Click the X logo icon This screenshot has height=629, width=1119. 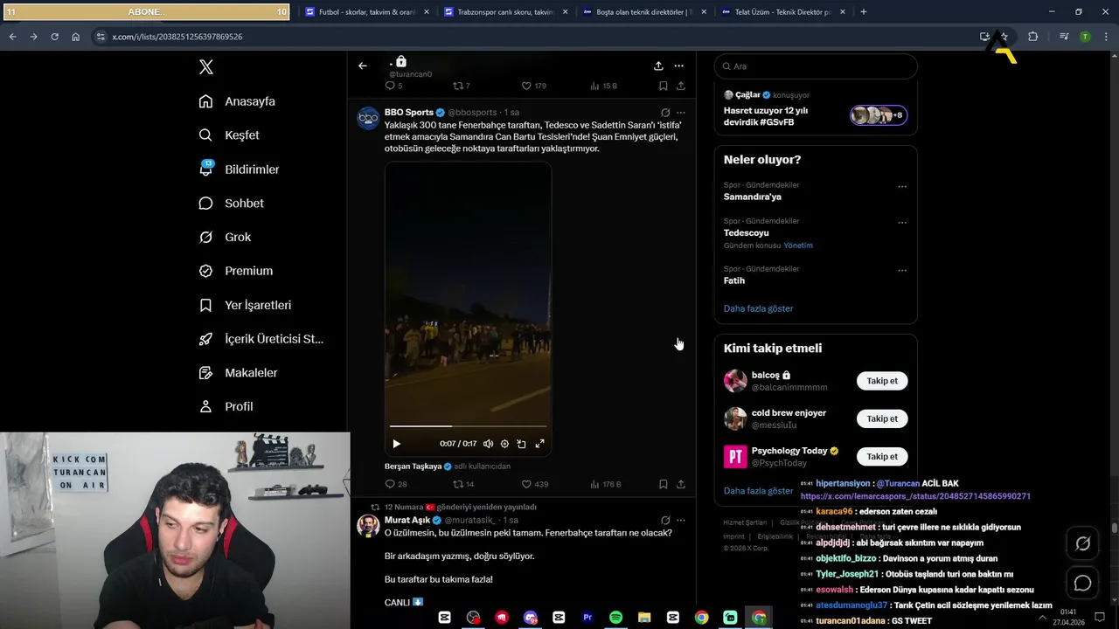click(205, 67)
